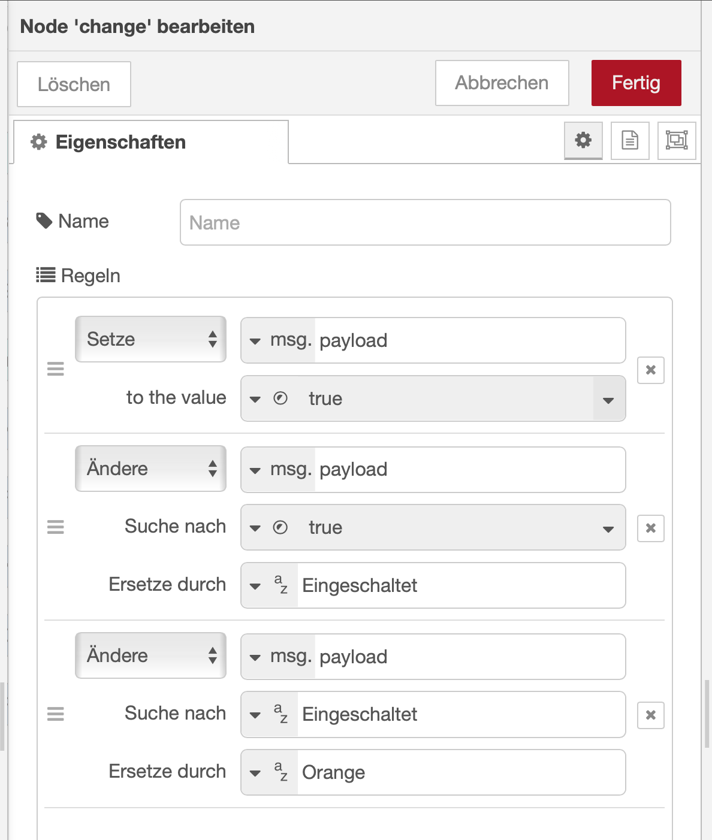Click the 'Orange' replacement text field

tap(460, 773)
